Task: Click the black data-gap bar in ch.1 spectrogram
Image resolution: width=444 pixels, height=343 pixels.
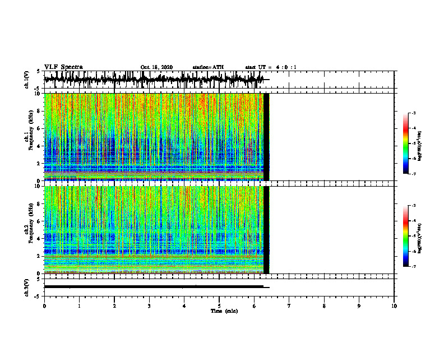Action: click(266, 137)
